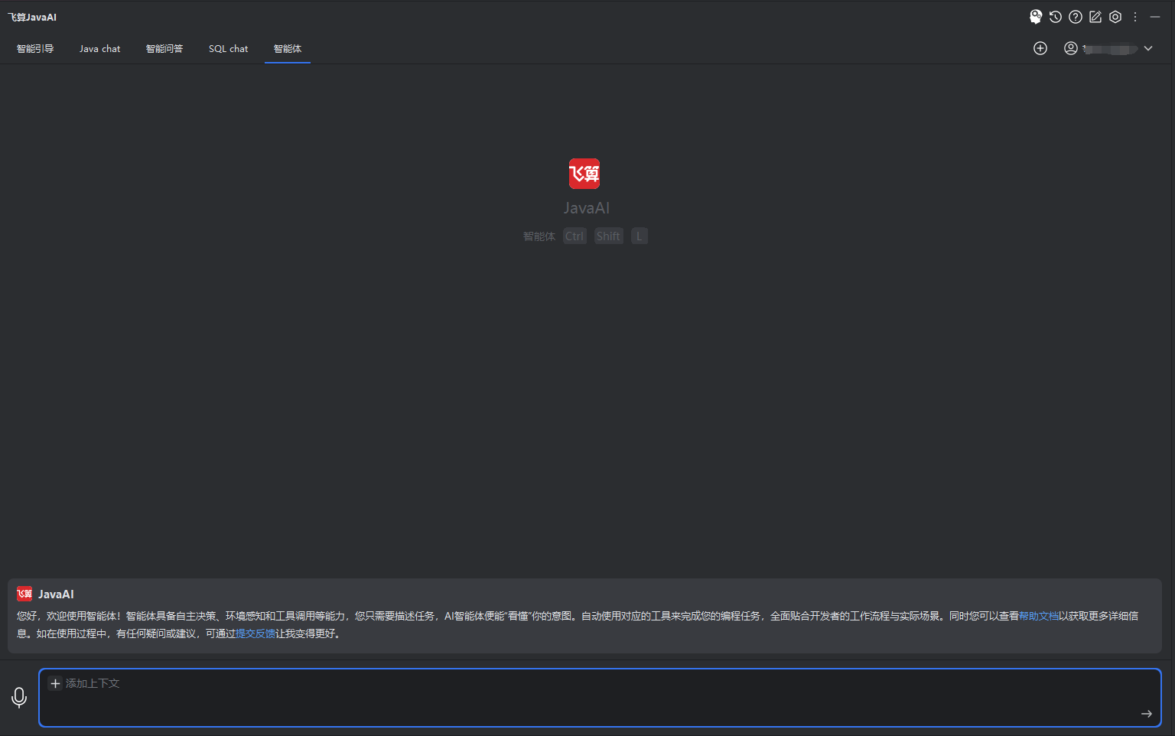Expand the user account dropdown chevron
Image resolution: width=1175 pixels, height=736 pixels.
tap(1148, 48)
